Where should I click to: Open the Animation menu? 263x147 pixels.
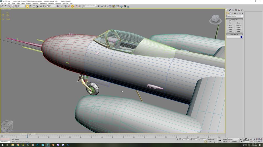(x=36, y=3)
